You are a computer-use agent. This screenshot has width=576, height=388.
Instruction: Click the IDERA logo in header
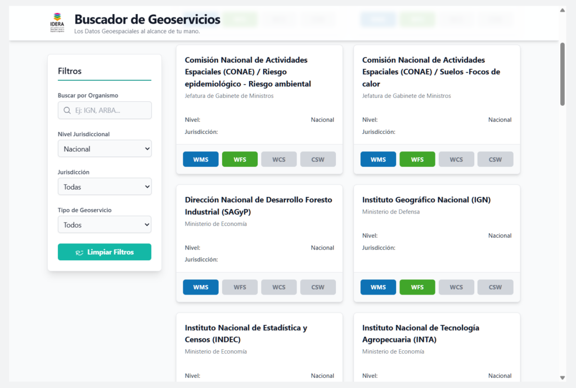pos(57,23)
